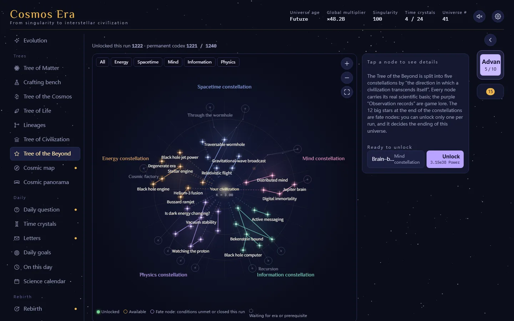Open the Advan 5/10 progress card

(x=490, y=65)
